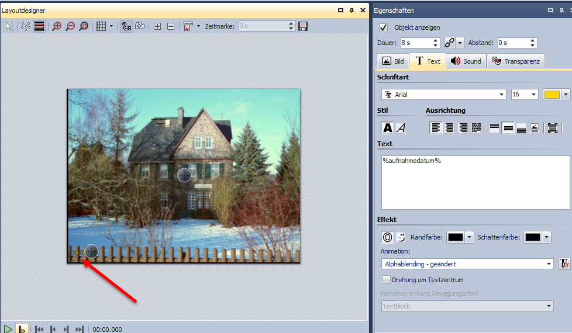This screenshot has width=572, height=333.
Task: Toggle bold text style
Action: tap(387, 128)
